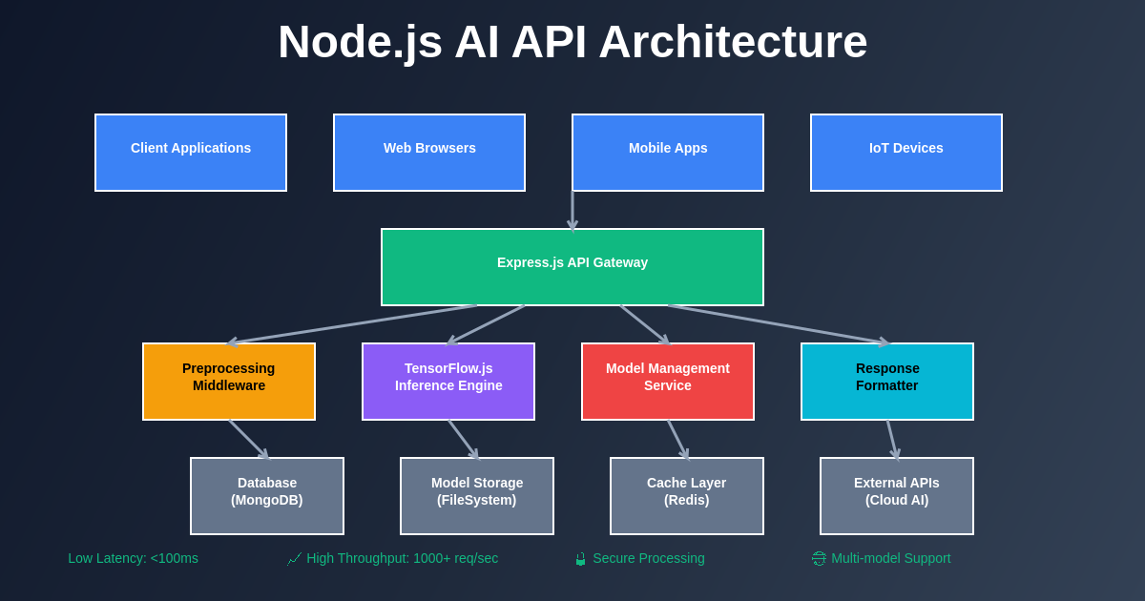1145x601 pixels.
Task: Select the green Express.js API Gateway block
Action: tap(572, 267)
